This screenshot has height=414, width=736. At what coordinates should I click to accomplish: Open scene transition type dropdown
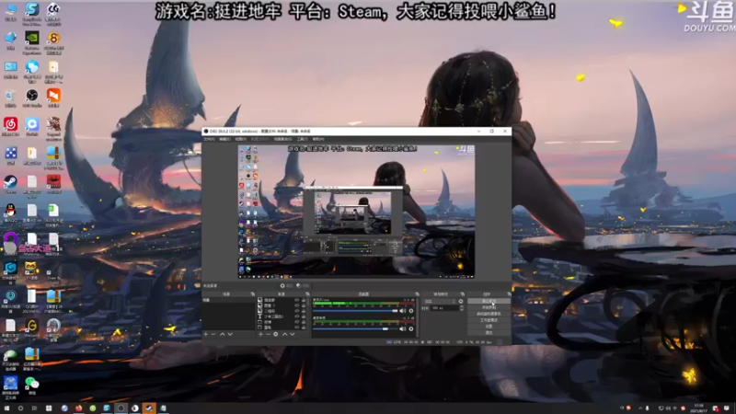[x=440, y=302]
